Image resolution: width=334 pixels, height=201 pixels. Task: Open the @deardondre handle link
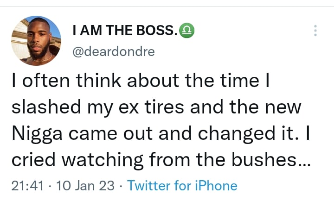tap(114, 51)
